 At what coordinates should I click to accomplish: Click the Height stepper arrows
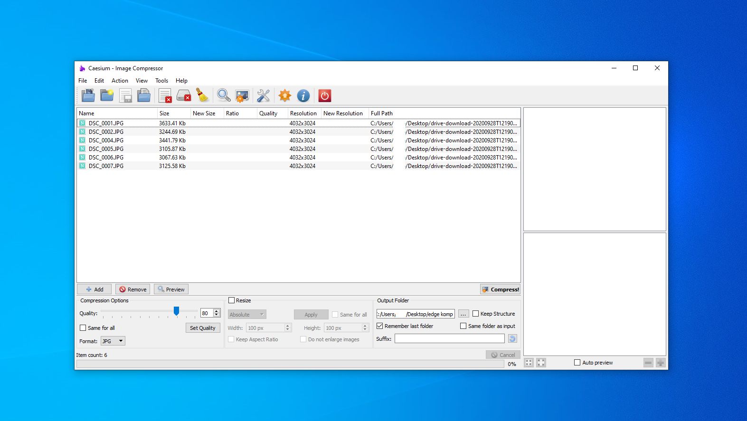(x=365, y=328)
